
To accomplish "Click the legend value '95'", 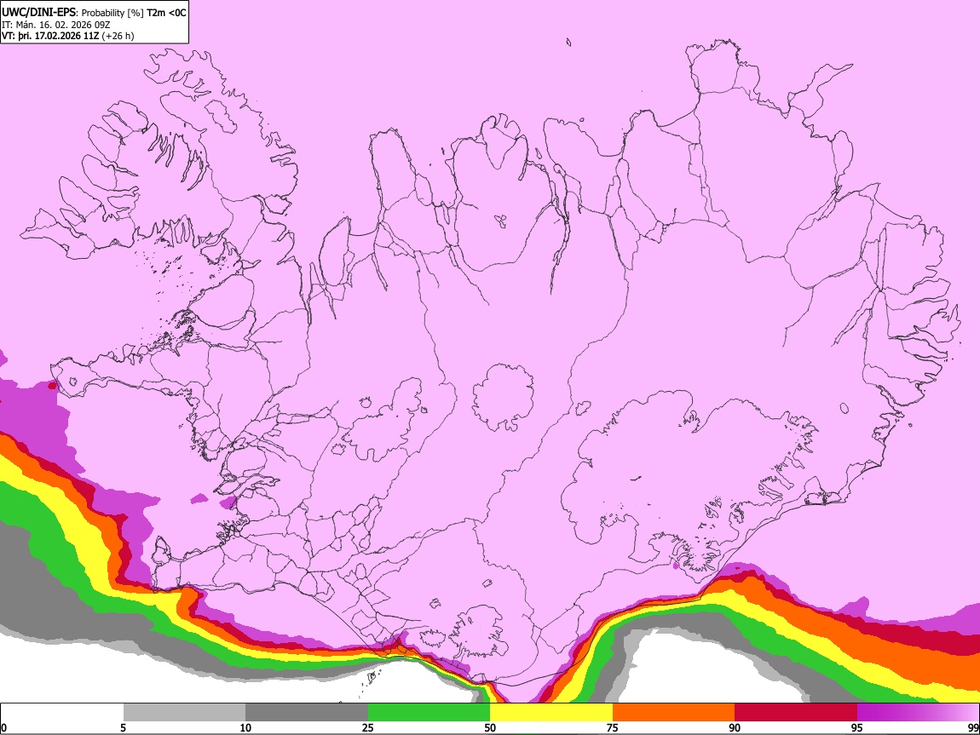I will pyautogui.click(x=857, y=728).
